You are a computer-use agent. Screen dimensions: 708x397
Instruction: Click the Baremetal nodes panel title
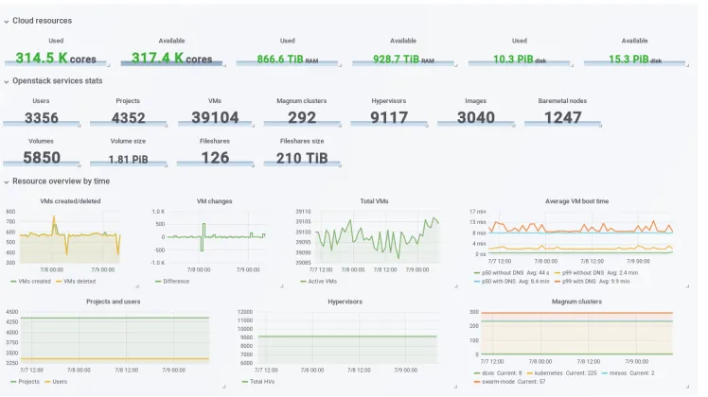tap(562, 101)
